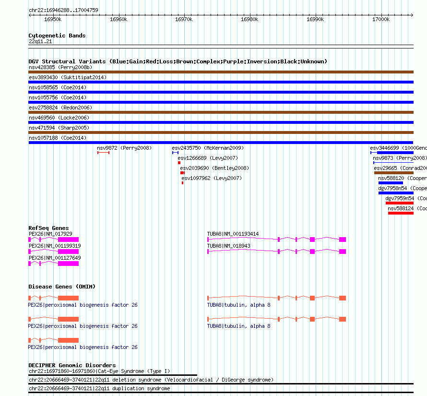Open the esv2758824 (Redon2006) variant label
Image resolution: width=427 pixels, height=396 pixels.
pos(60,108)
